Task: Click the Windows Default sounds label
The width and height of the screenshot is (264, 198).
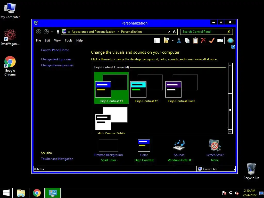Action: pos(179,160)
